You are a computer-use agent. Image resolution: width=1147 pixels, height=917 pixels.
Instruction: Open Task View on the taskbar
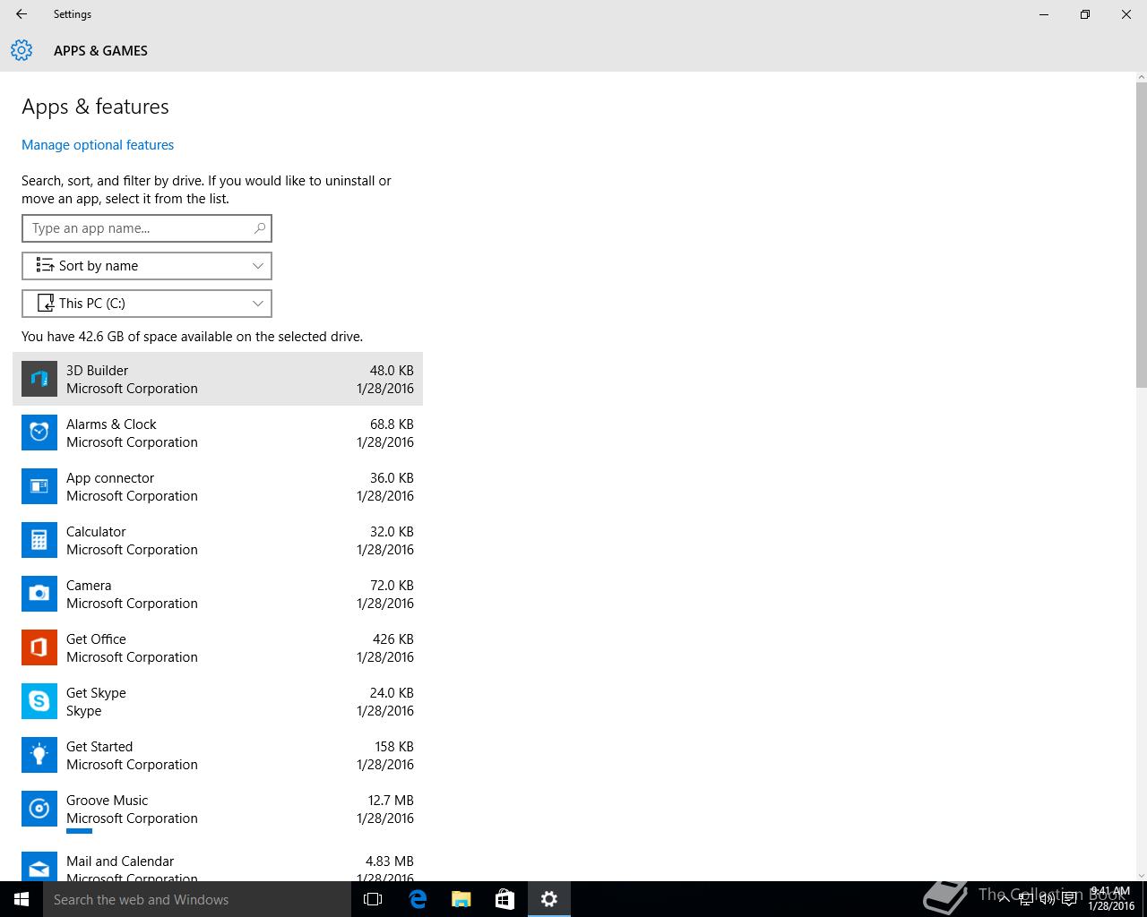tap(373, 899)
